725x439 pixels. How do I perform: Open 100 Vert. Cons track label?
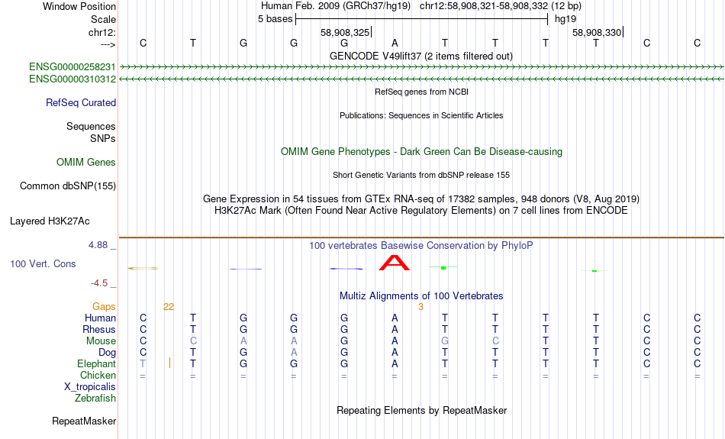[x=43, y=263]
